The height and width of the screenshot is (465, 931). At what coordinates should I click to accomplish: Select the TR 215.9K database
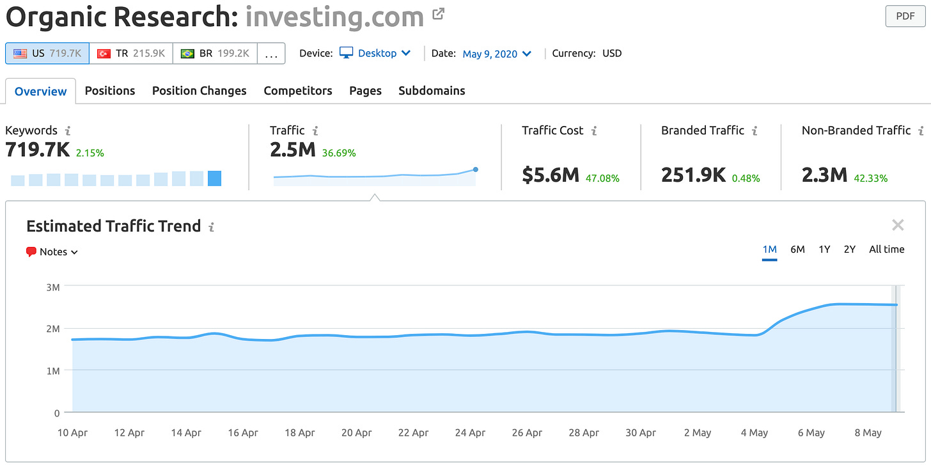coord(131,54)
